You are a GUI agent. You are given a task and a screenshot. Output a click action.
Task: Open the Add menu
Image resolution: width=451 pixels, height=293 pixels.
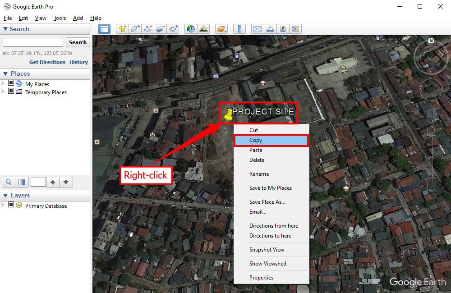tap(78, 18)
